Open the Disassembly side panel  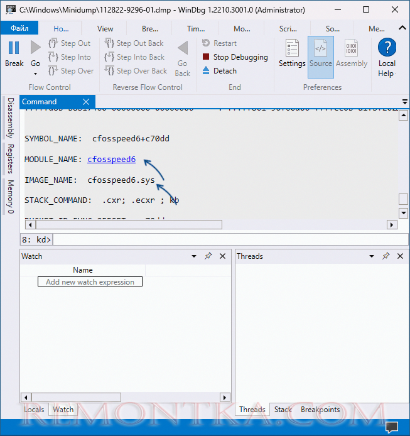pos(11,117)
